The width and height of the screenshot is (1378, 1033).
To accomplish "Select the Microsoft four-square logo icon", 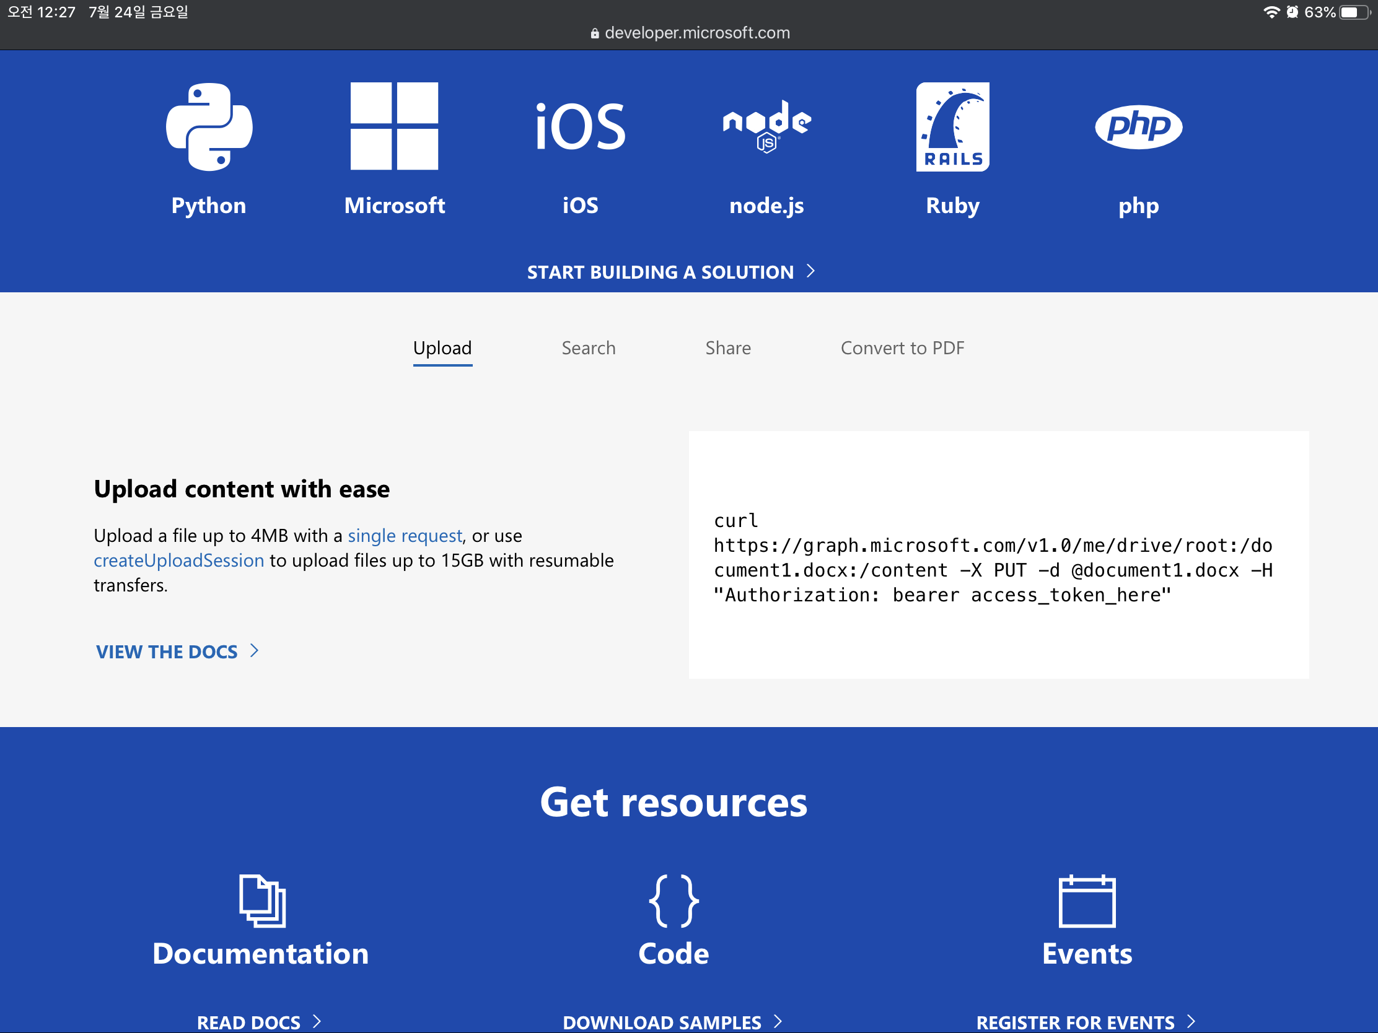I will tap(394, 126).
